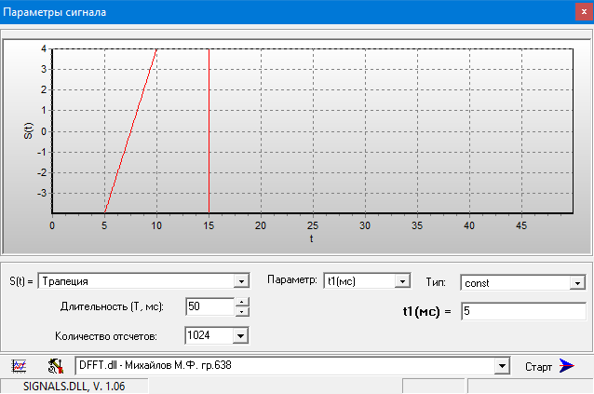This screenshot has height=394, width=594.
Task: Click the t1(мс) value input field
Action: [521, 311]
